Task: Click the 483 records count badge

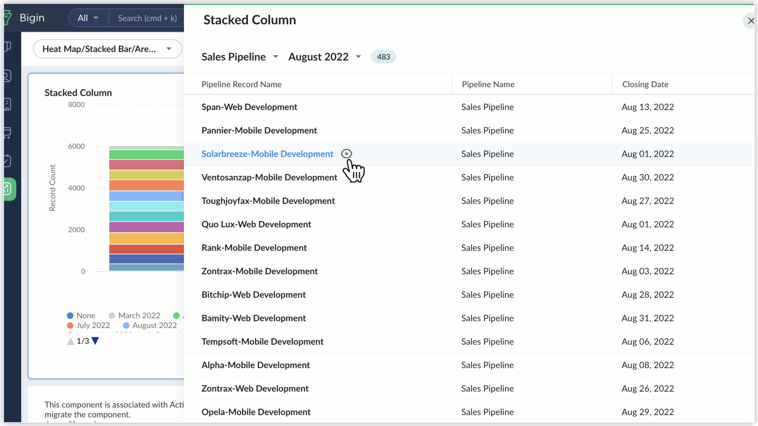Action: point(384,56)
